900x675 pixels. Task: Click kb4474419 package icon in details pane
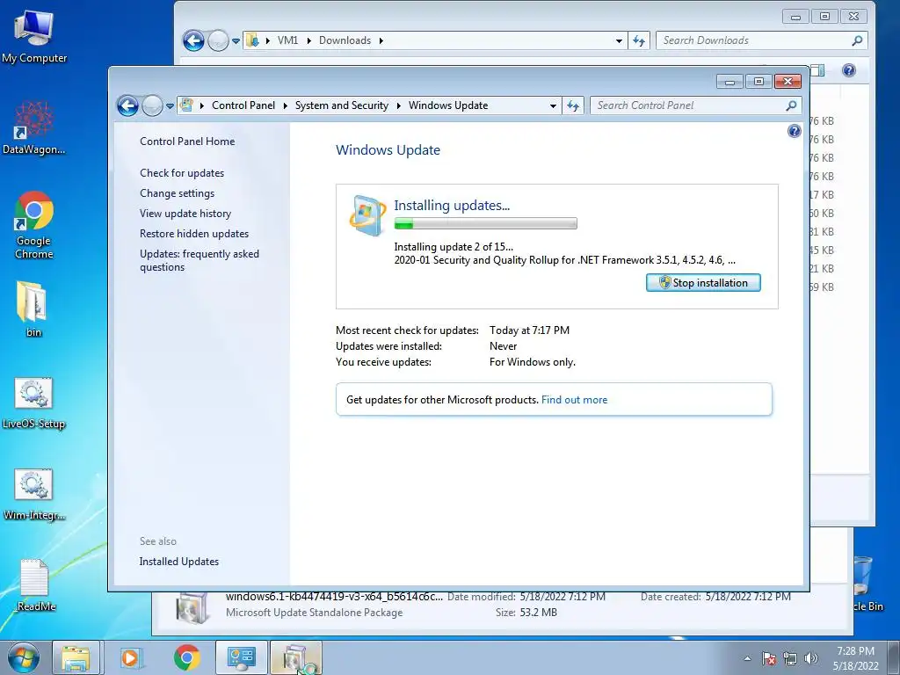pos(191,606)
